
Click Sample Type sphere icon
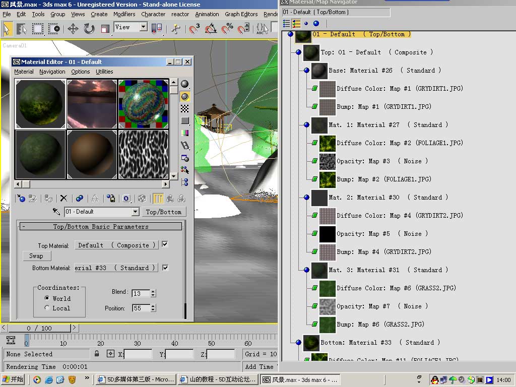[x=184, y=84]
